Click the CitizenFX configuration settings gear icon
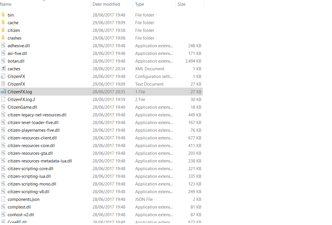The width and height of the screenshot is (332, 225). (3, 76)
